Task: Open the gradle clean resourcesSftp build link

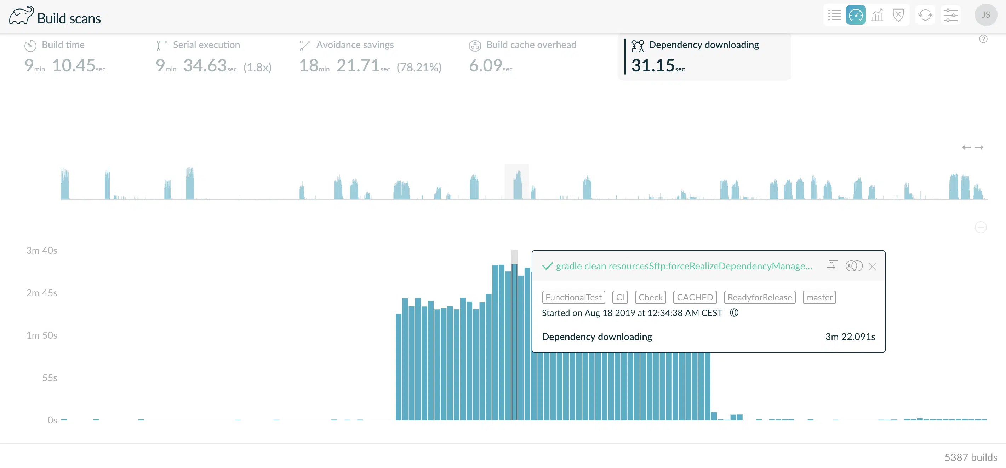Action: 684,266
